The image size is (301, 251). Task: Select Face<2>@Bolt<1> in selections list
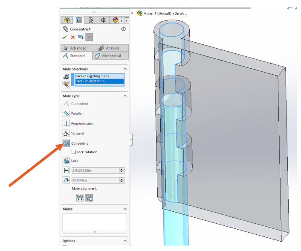[99, 81]
